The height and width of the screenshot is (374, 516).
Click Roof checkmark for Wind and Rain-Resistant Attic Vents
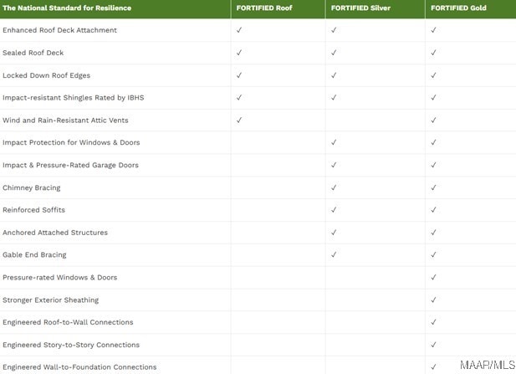tap(239, 120)
